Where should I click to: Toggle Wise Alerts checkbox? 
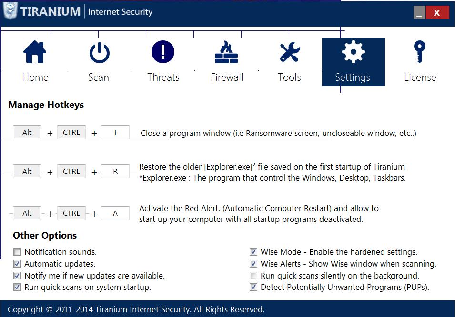point(253,264)
